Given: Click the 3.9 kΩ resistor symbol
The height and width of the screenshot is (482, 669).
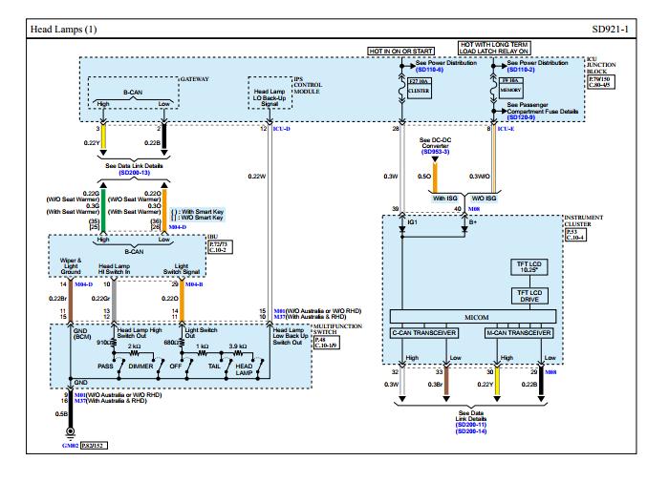Looking at the screenshot, I should (238, 353).
